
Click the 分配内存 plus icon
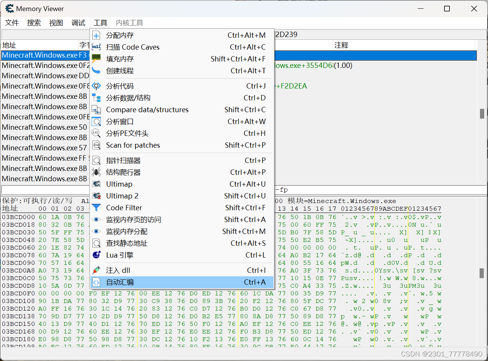97,35
